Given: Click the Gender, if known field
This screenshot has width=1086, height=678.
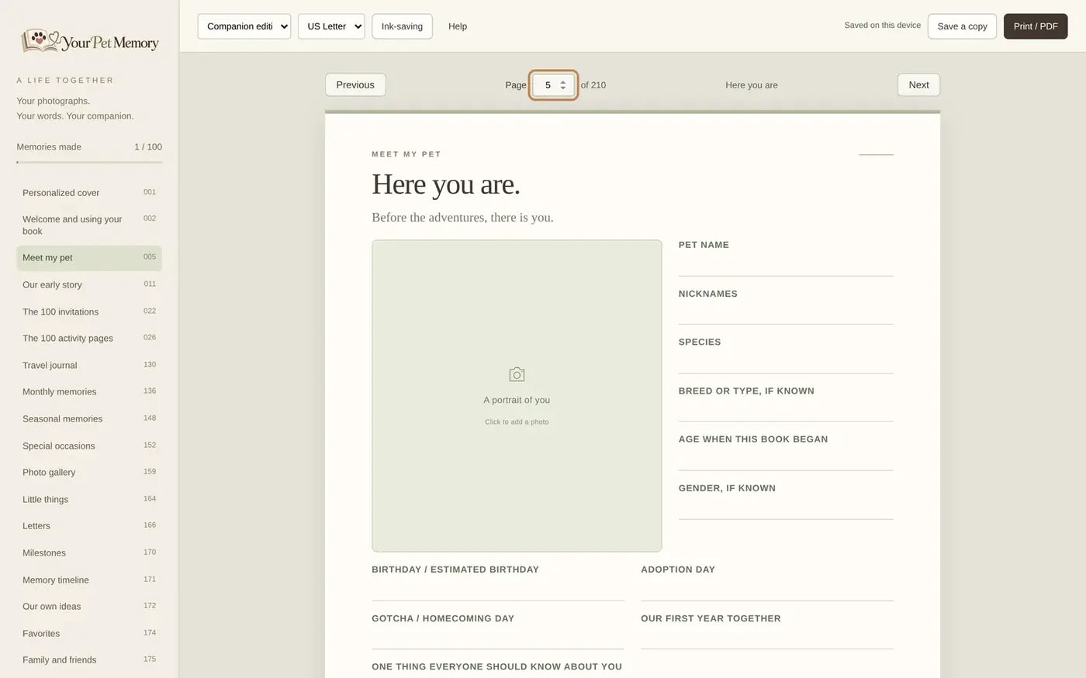Looking at the screenshot, I should coord(786,508).
